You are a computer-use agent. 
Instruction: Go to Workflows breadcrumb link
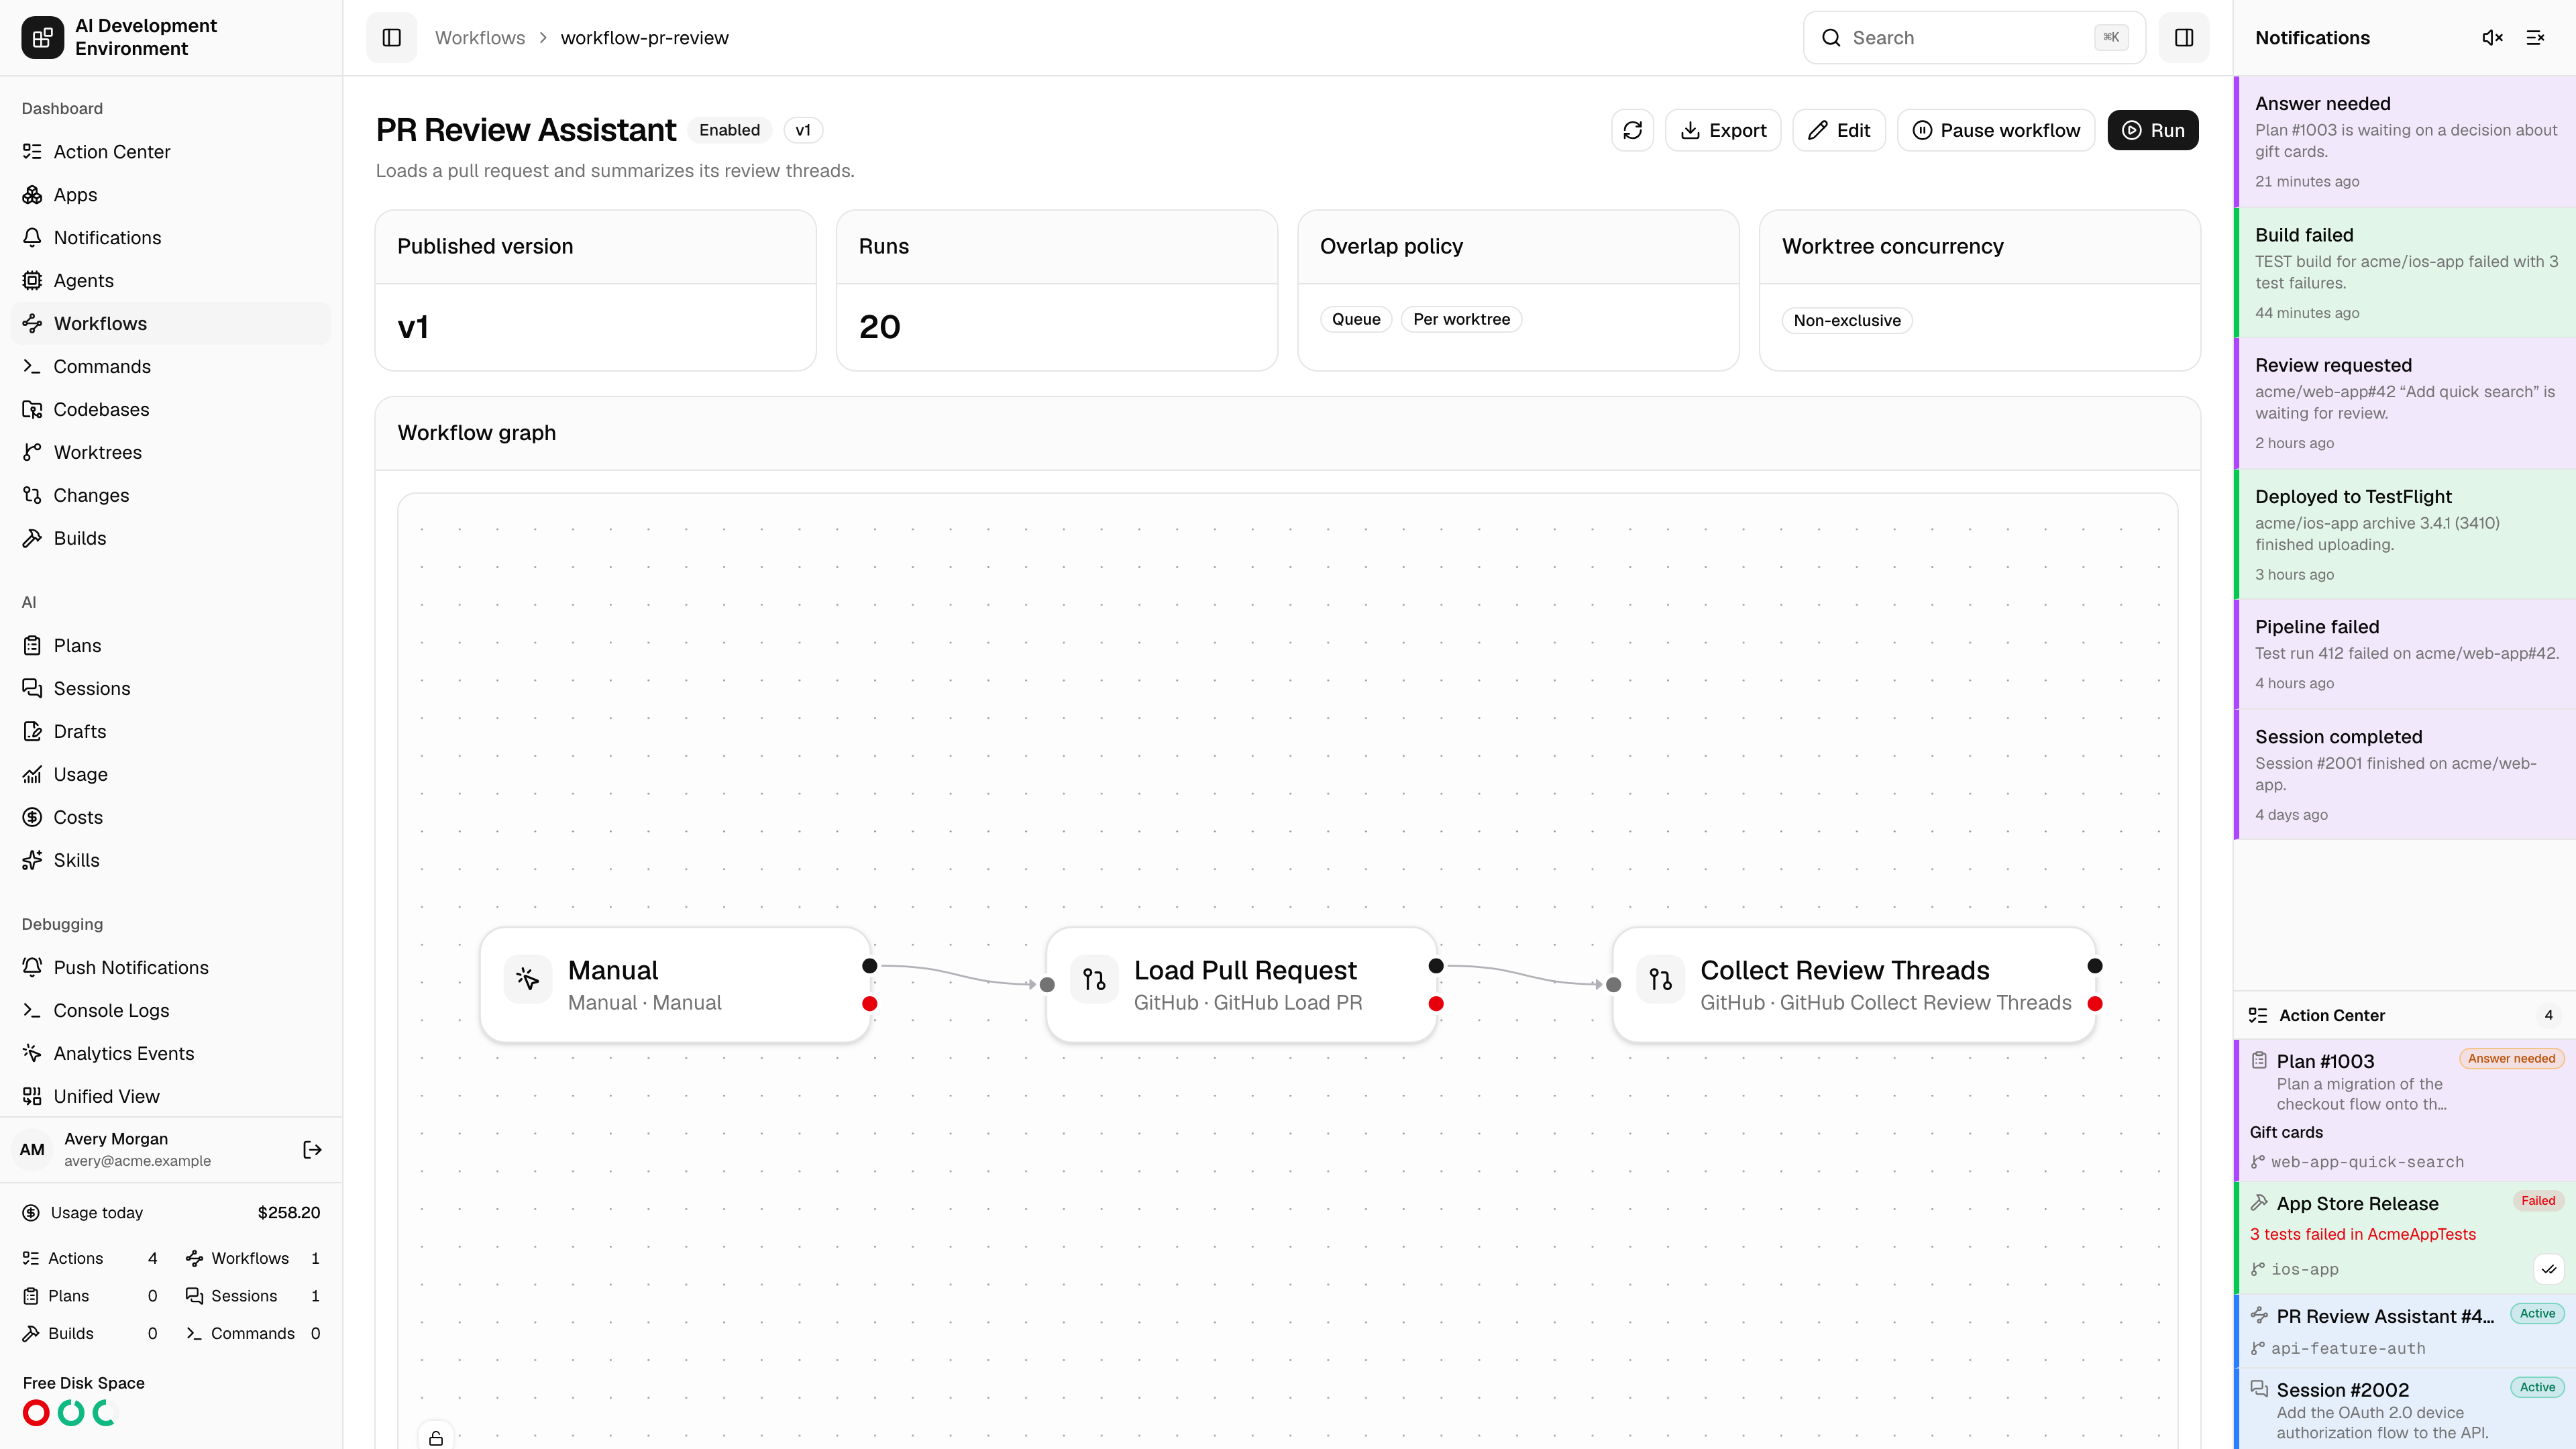coord(479,37)
